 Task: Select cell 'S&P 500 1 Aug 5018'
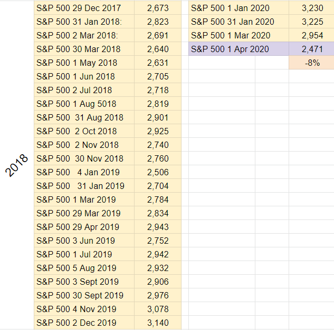(x=84, y=104)
